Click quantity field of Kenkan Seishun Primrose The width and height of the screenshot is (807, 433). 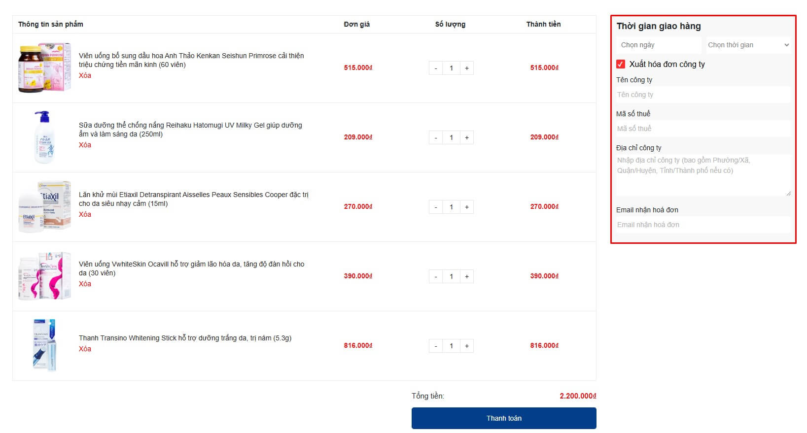coord(451,68)
